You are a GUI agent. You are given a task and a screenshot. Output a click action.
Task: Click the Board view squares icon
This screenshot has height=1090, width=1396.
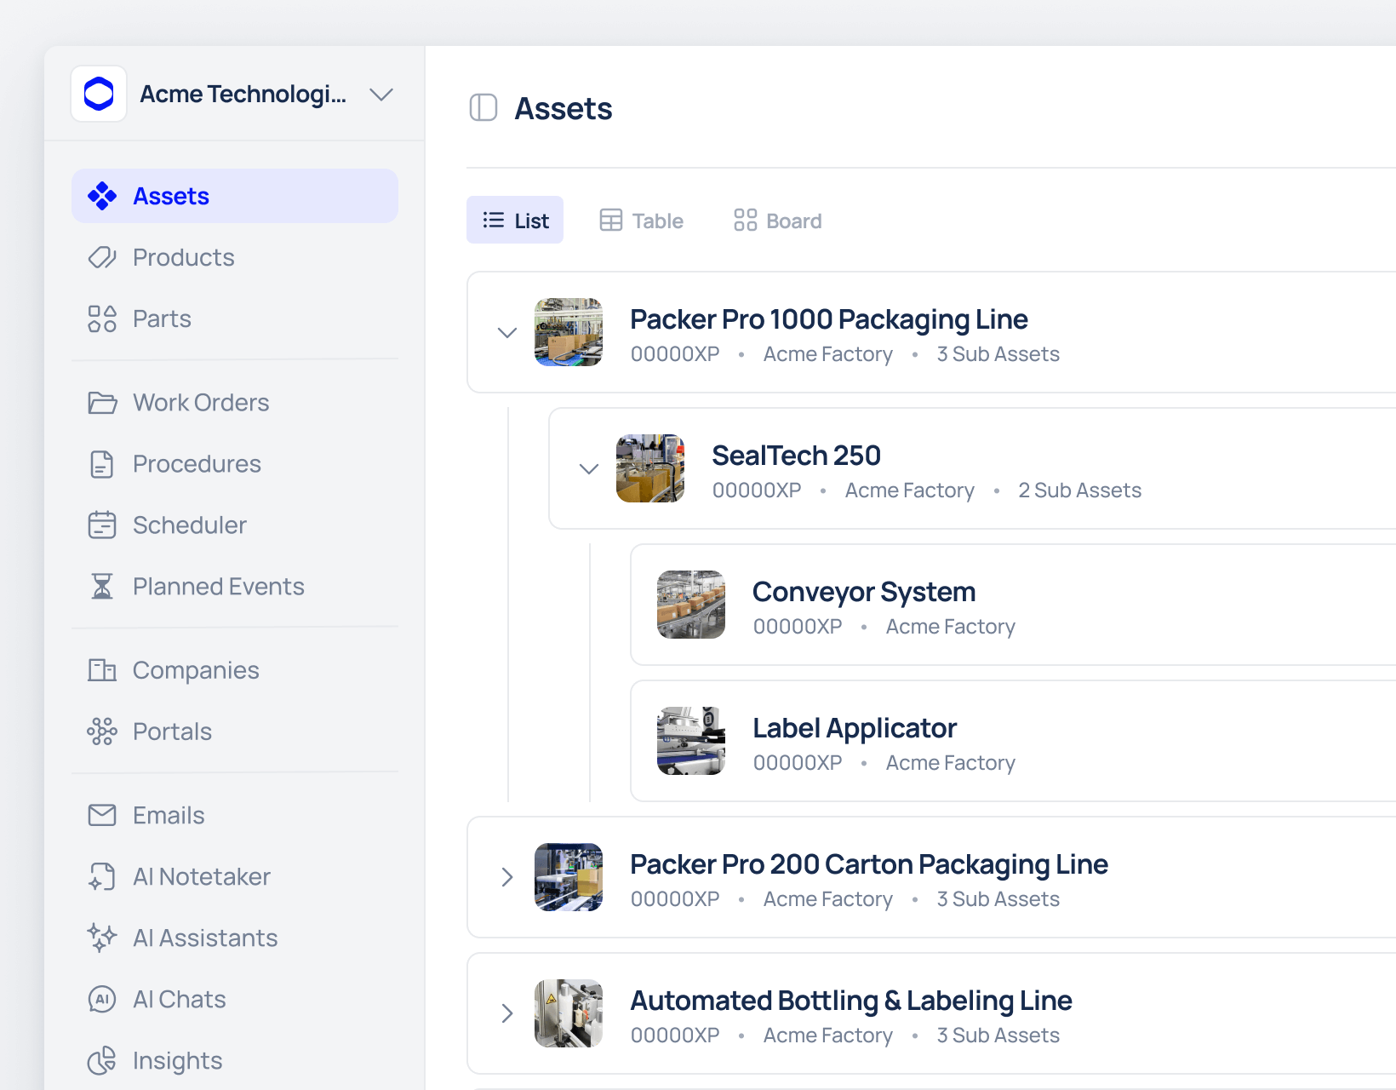[746, 220]
